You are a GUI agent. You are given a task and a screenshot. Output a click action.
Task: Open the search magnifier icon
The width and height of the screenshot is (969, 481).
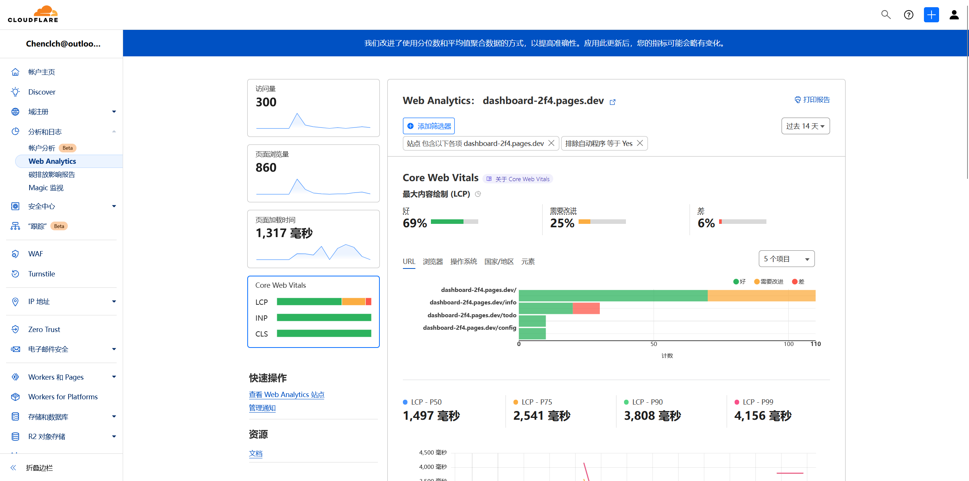(886, 15)
